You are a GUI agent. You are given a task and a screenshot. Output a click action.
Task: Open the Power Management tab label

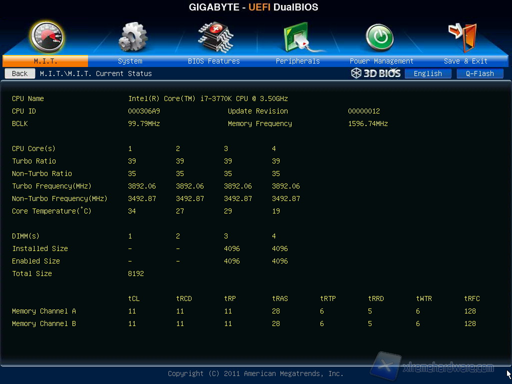tap(381, 61)
